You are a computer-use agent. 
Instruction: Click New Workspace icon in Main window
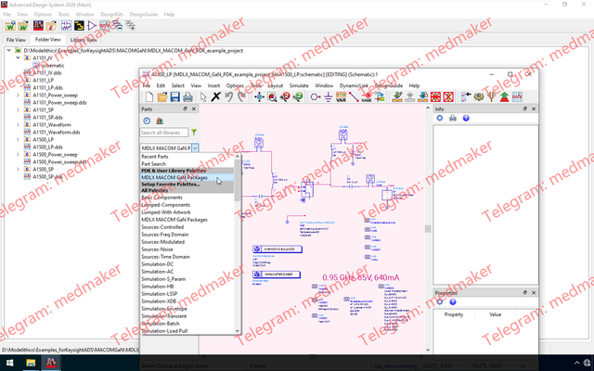(10, 26)
